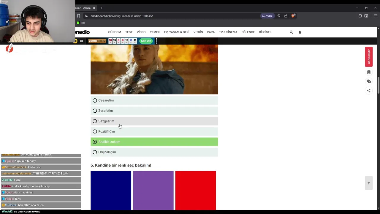Pick the dark blue color swatch
The image size is (380, 214).
[111, 191]
